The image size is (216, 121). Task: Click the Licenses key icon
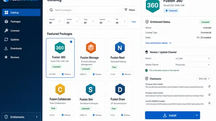[6, 31]
